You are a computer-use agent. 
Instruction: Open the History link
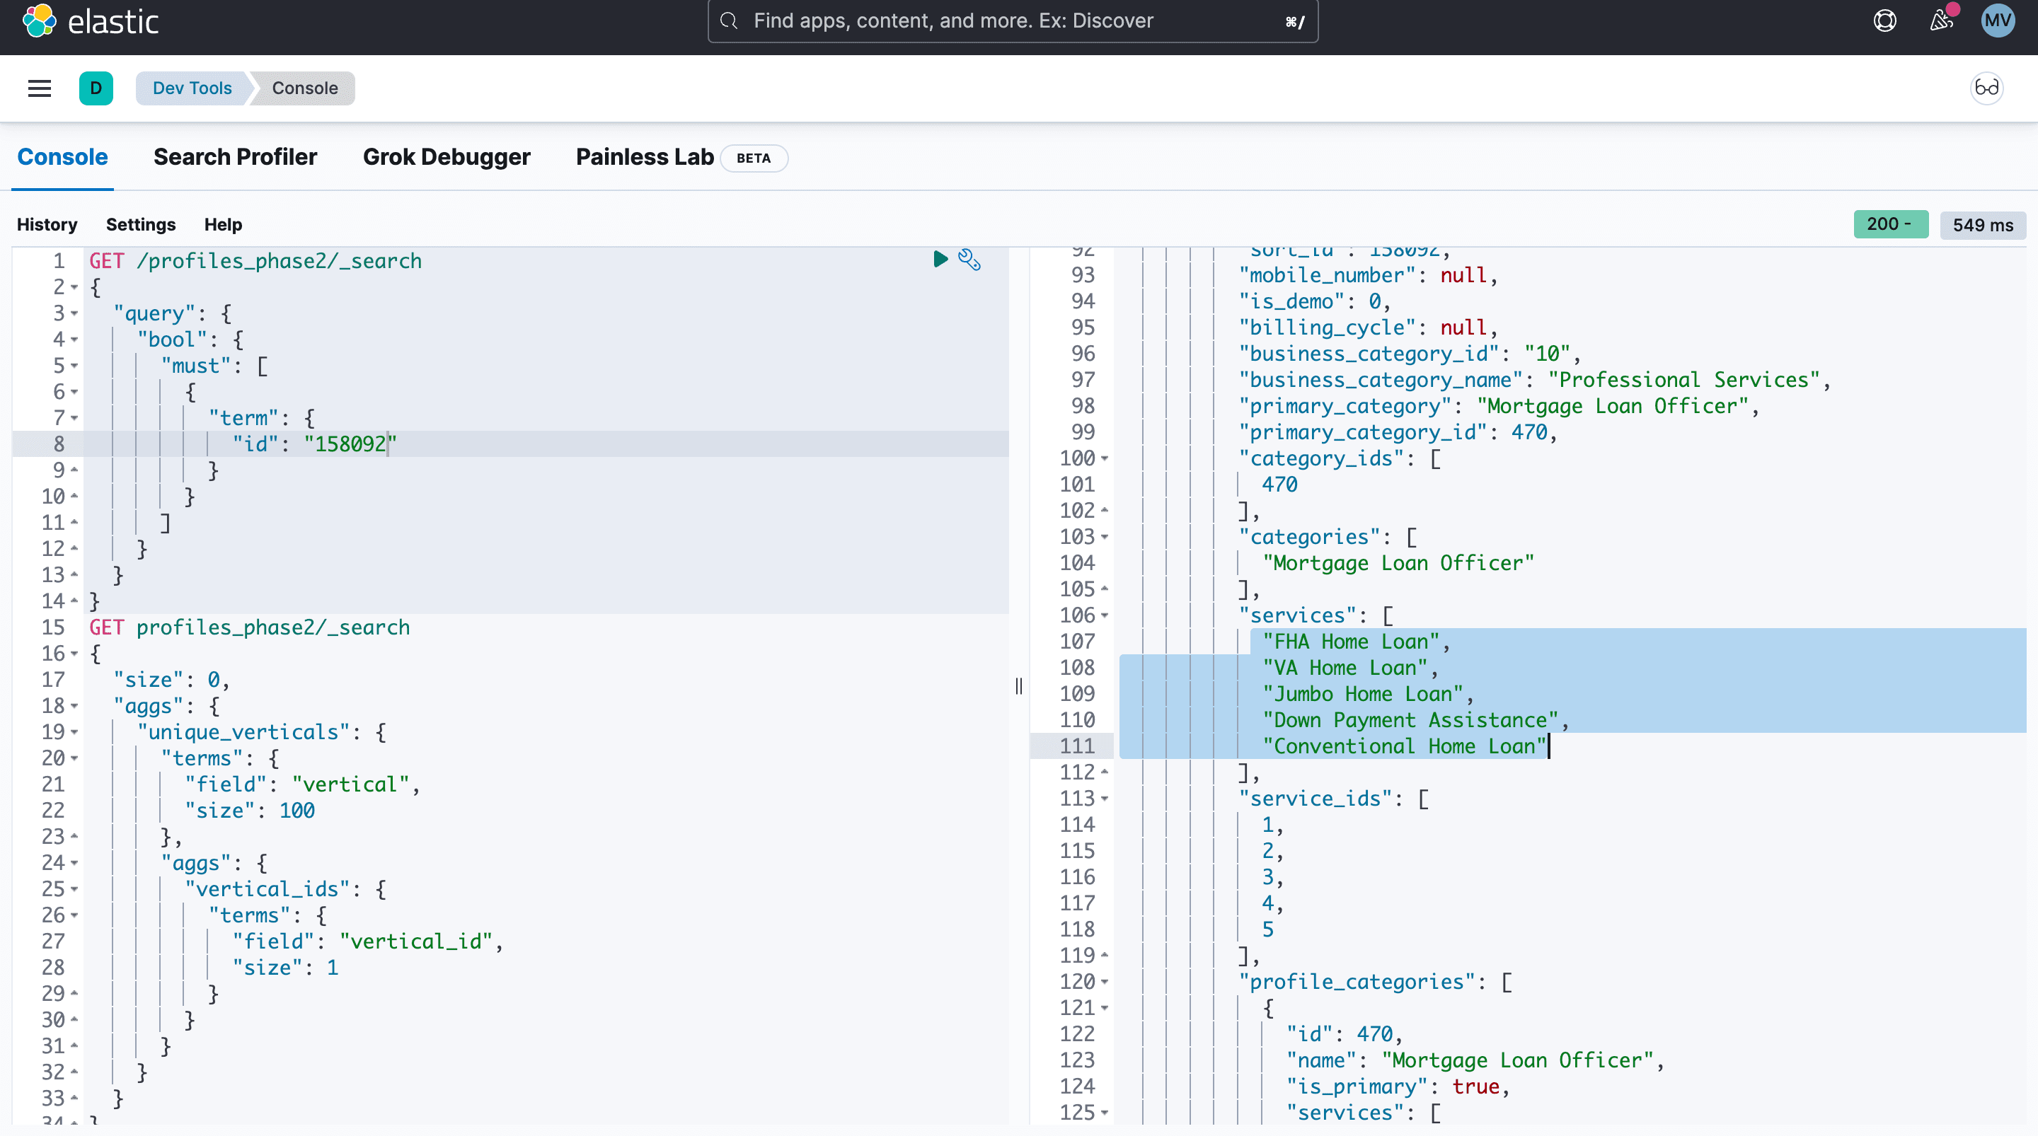(x=47, y=225)
